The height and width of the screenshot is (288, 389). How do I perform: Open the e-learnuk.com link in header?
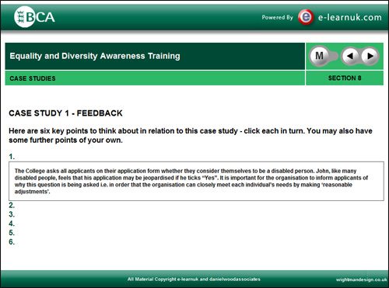(x=350, y=17)
